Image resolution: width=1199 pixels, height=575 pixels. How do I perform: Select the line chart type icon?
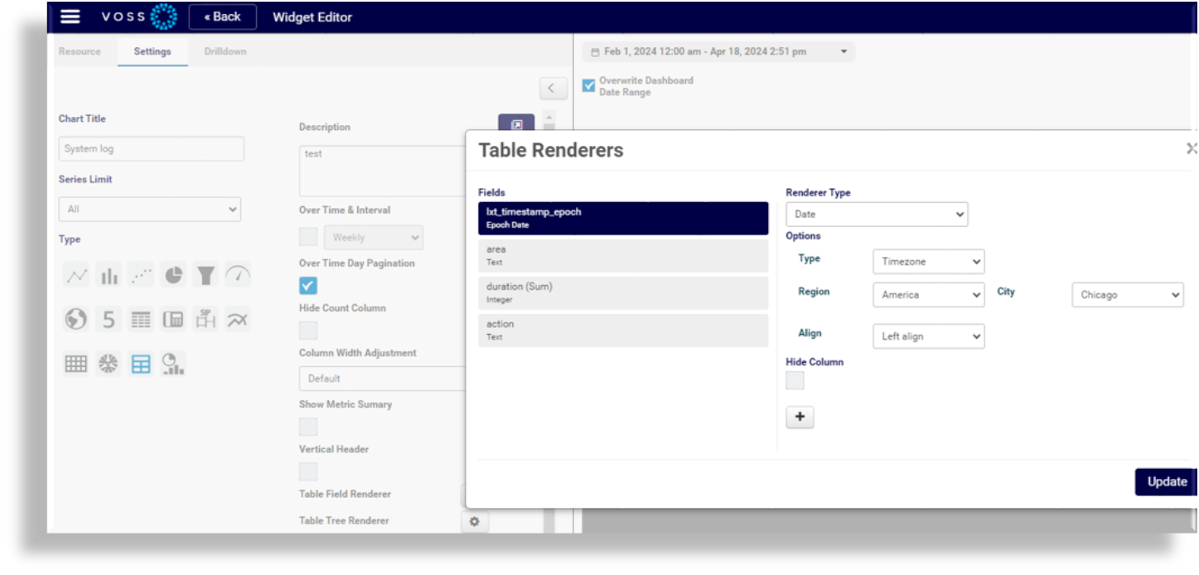[x=77, y=276]
